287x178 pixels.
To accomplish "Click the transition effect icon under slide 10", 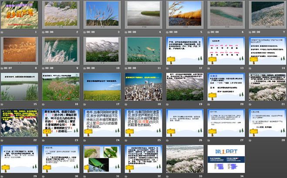I will pos(86,68).
